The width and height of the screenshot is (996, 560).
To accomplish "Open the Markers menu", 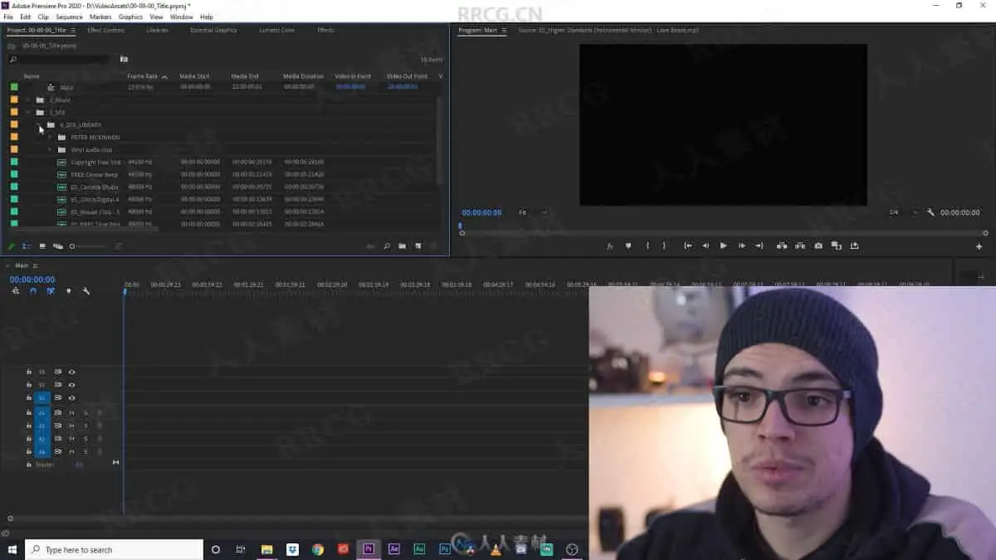I will click(x=100, y=17).
